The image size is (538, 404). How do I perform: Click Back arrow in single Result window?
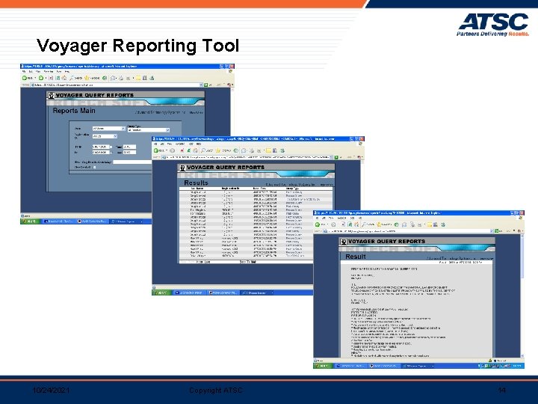coord(318,224)
